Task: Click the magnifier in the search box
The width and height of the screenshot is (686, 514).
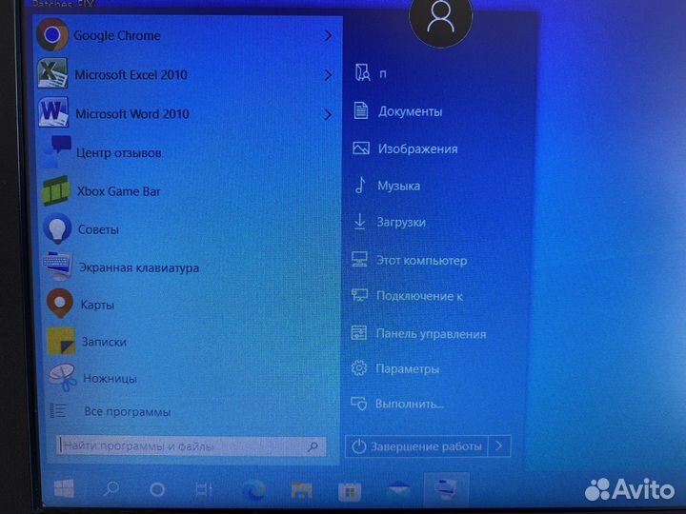Action: (313, 446)
